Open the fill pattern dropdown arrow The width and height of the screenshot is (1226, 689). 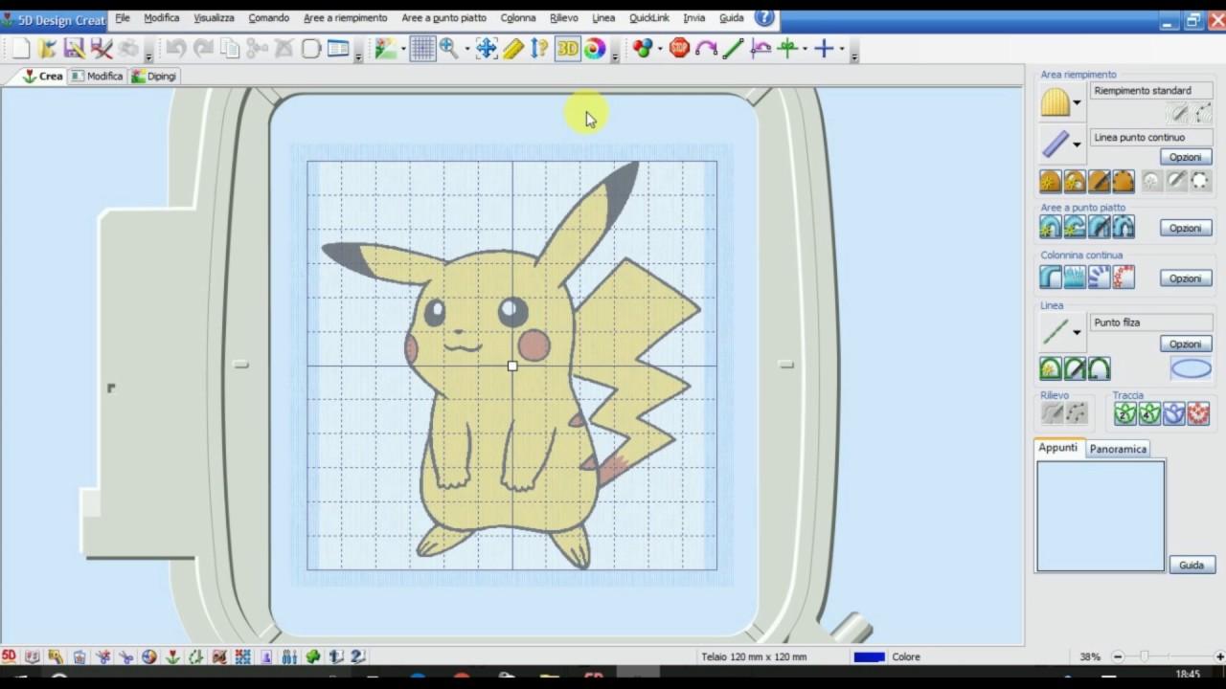tap(1077, 103)
